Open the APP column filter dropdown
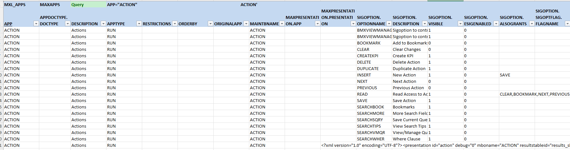Viewport: 570px width, 150px height. 36,24
